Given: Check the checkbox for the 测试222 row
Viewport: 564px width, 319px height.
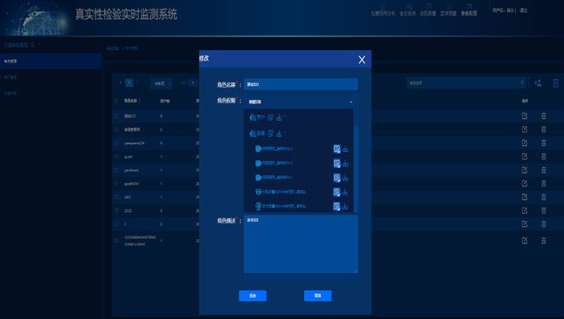Looking at the screenshot, I should pyautogui.click(x=117, y=116).
